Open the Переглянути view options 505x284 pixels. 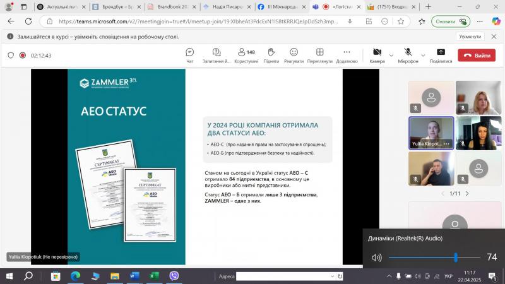pyautogui.click(x=320, y=56)
